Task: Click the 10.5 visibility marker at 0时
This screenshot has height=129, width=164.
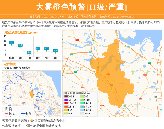Action: tap(20, 45)
